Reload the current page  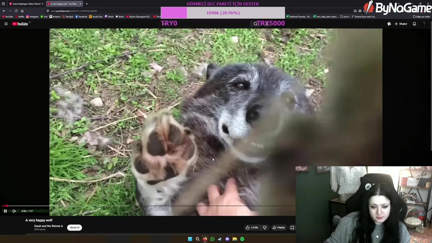pos(16,11)
